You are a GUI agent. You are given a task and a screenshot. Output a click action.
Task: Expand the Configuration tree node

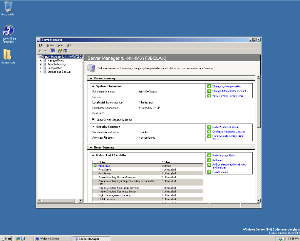(40, 68)
